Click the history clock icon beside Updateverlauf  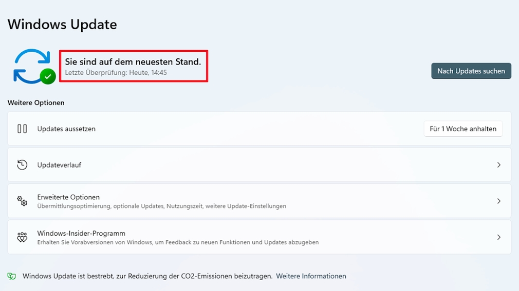click(x=22, y=164)
